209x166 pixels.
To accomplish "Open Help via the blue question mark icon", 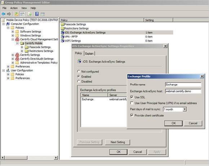I will [x=37, y=14].
